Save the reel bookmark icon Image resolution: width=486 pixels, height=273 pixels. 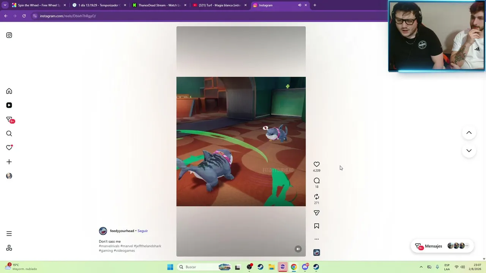(317, 226)
